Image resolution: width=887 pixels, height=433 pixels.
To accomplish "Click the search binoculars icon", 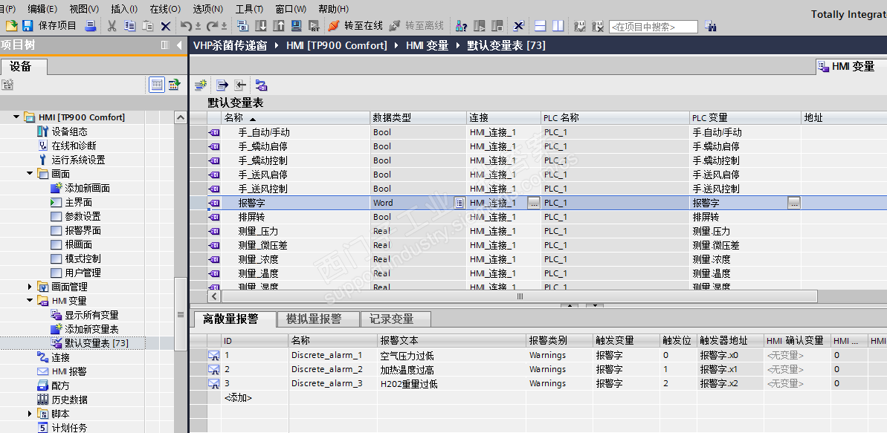I will (x=711, y=26).
